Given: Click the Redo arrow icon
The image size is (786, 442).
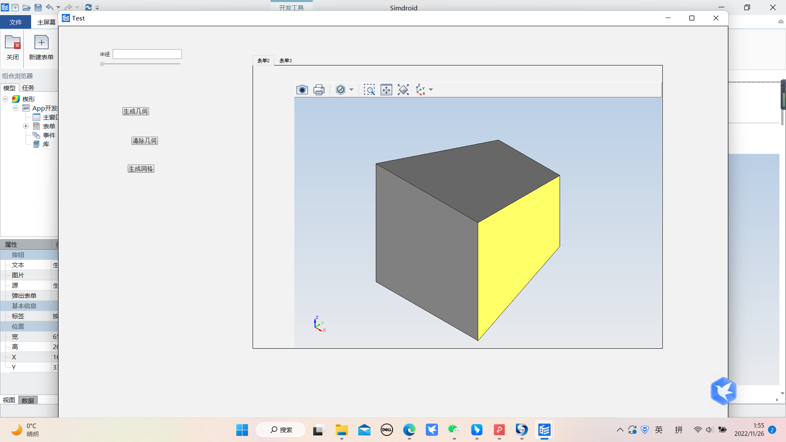Looking at the screenshot, I should 68,7.
